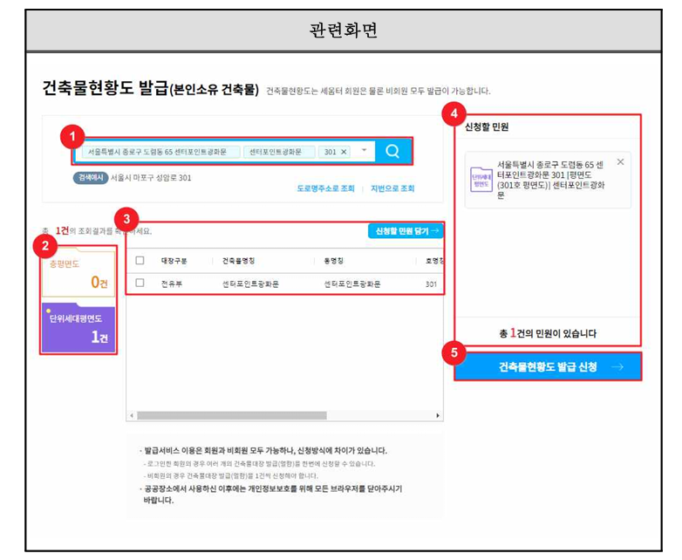Open 도로명주소로 조회 link
Viewport: 682px width, 560px height.
click(326, 188)
